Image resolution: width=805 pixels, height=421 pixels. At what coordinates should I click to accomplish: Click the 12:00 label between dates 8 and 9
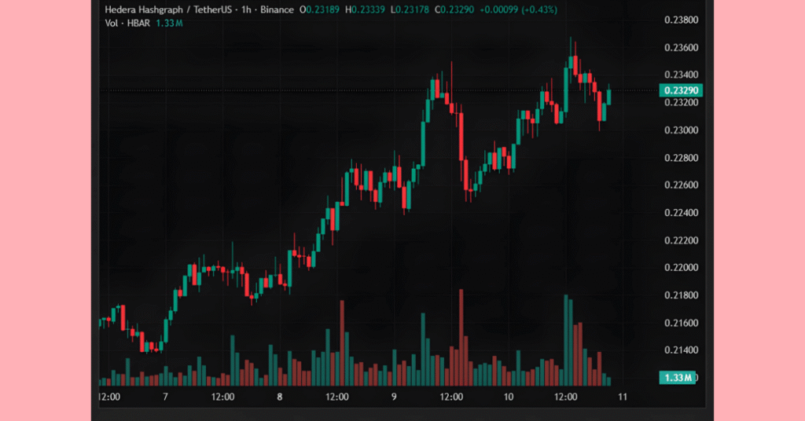(x=337, y=397)
